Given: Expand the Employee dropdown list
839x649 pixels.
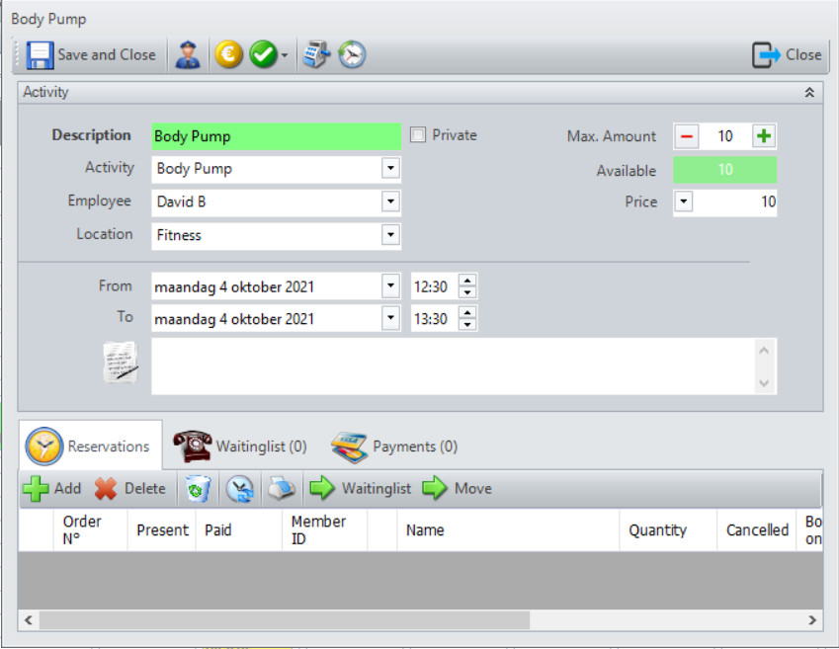Looking at the screenshot, I should [x=391, y=202].
